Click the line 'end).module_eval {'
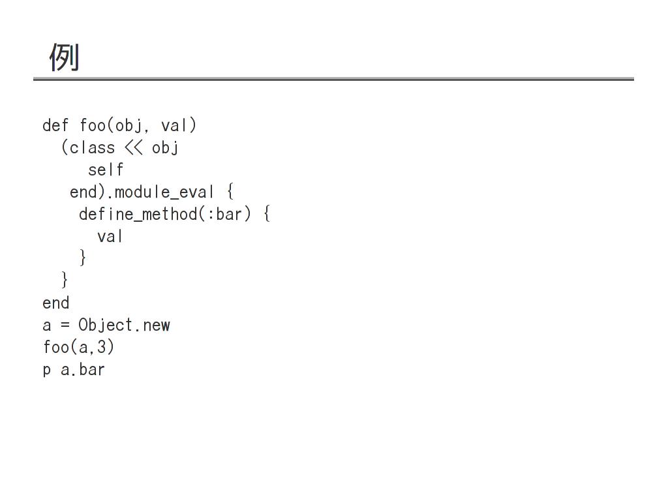The width and height of the screenshot is (668, 501). pyautogui.click(x=151, y=192)
